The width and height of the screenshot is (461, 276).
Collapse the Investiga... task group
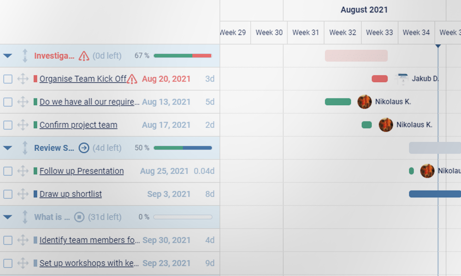click(x=7, y=56)
